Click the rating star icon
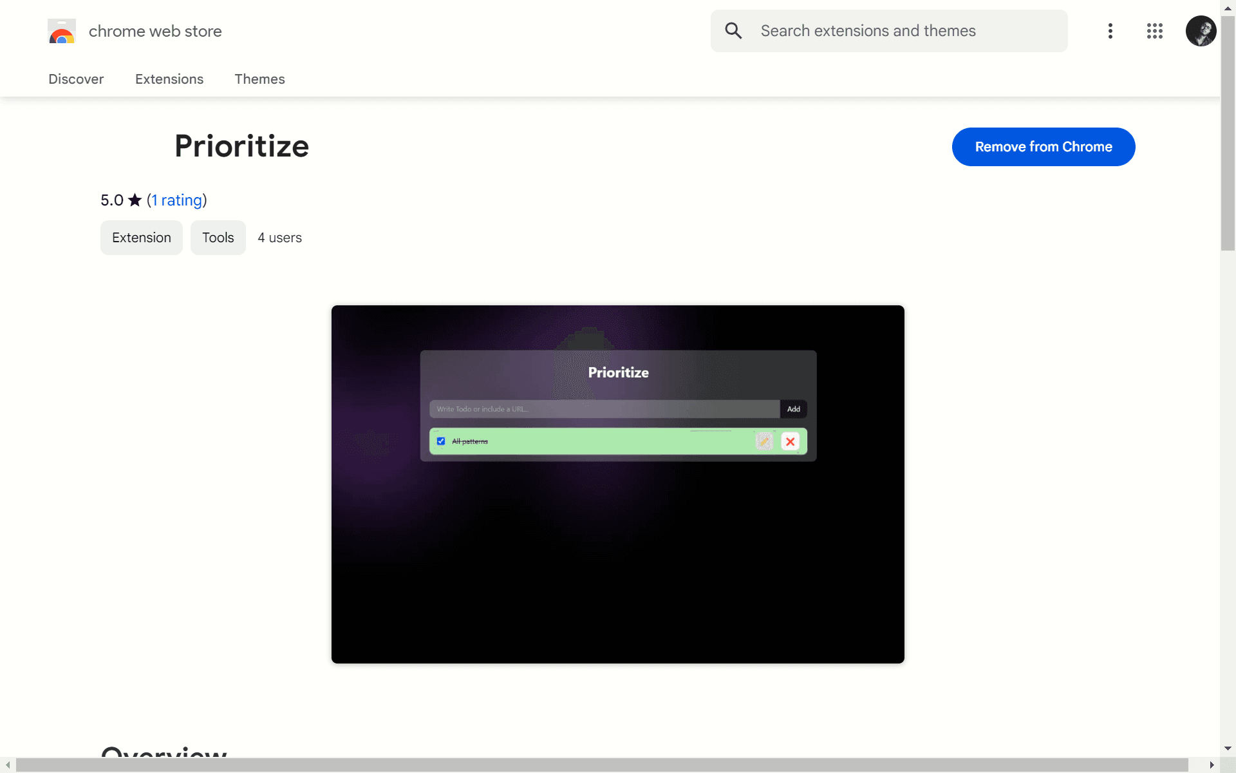This screenshot has height=773, width=1236. (x=135, y=200)
